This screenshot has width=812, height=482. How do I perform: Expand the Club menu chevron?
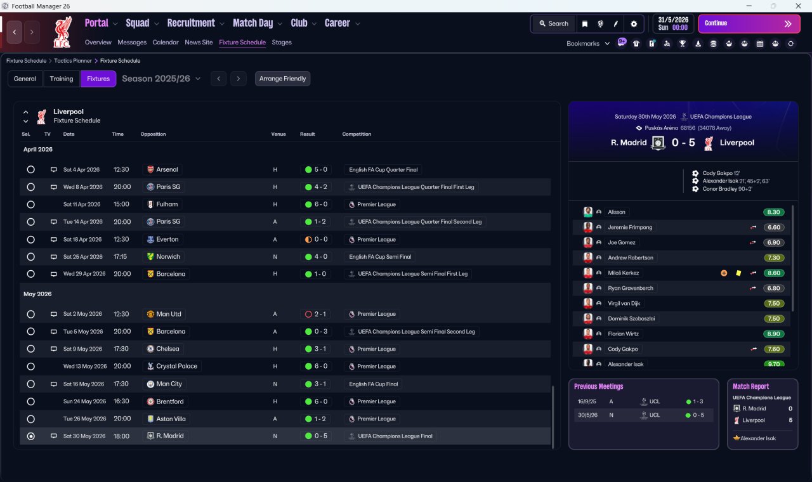click(313, 23)
